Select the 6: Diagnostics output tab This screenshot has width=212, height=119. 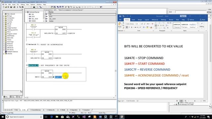(x=74, y=110)
